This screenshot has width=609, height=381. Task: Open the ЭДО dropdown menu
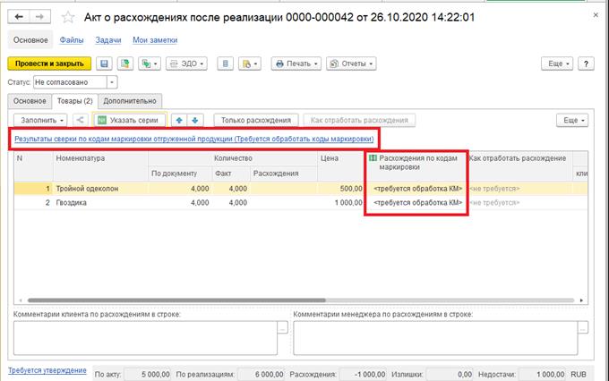[186, 63]
